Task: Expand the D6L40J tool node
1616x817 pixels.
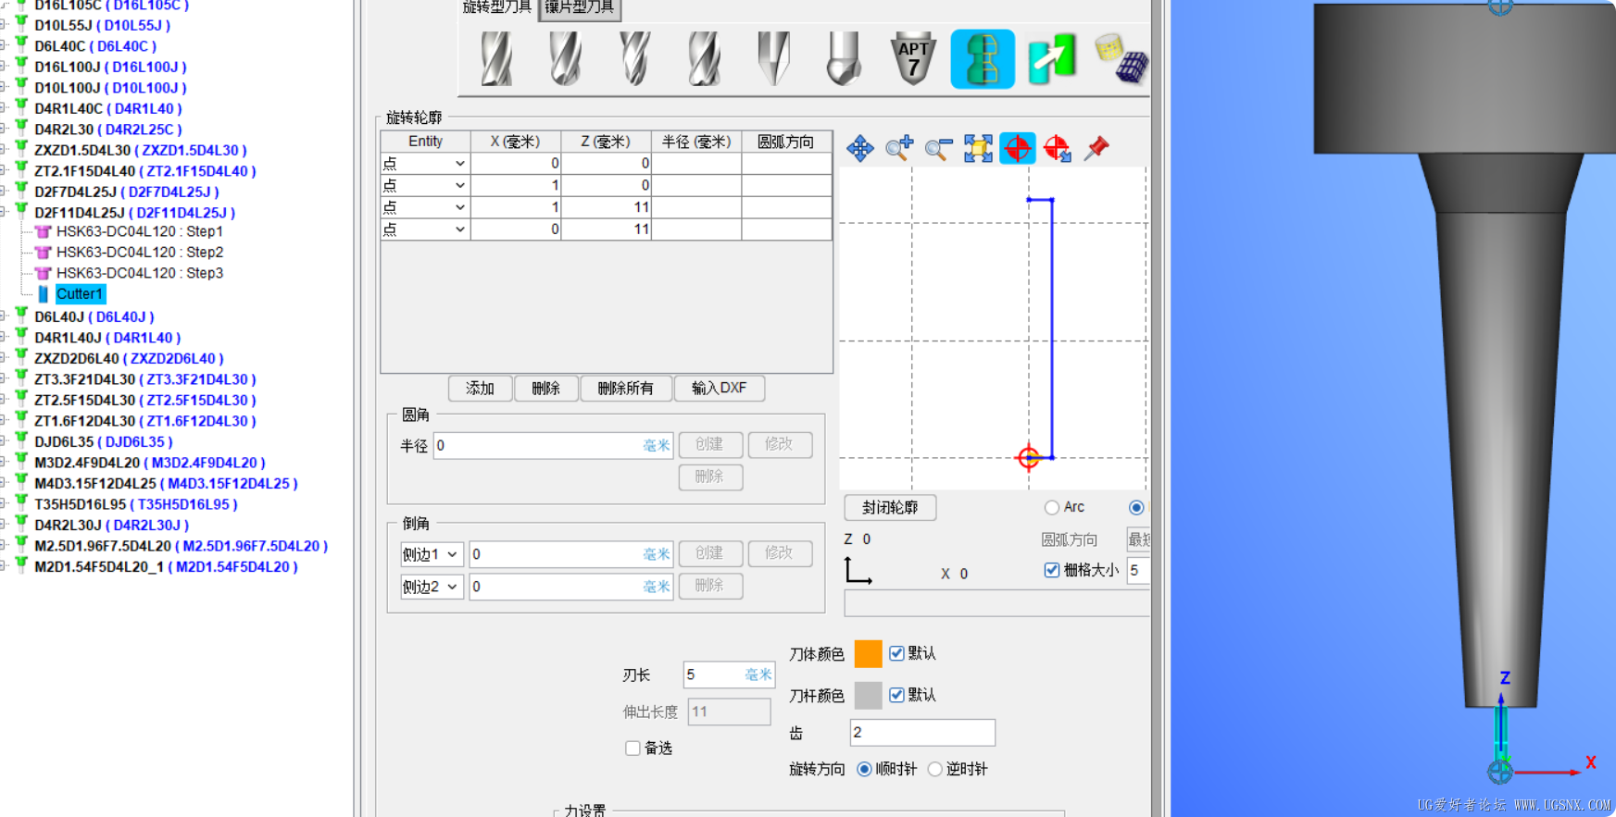Action: click(4, 316)
